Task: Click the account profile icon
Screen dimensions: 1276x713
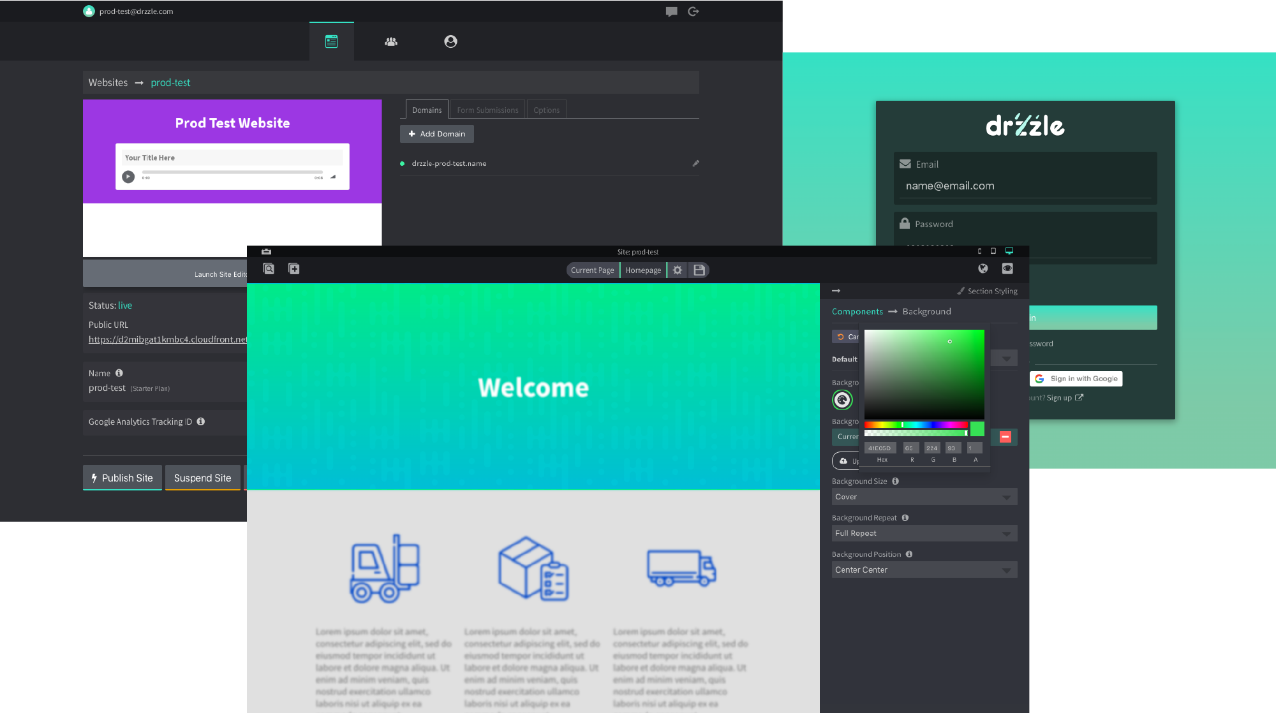Action: pyautogui.click(x=450, y=41)
